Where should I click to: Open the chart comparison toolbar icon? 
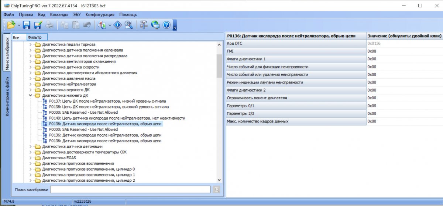[101, 25]
